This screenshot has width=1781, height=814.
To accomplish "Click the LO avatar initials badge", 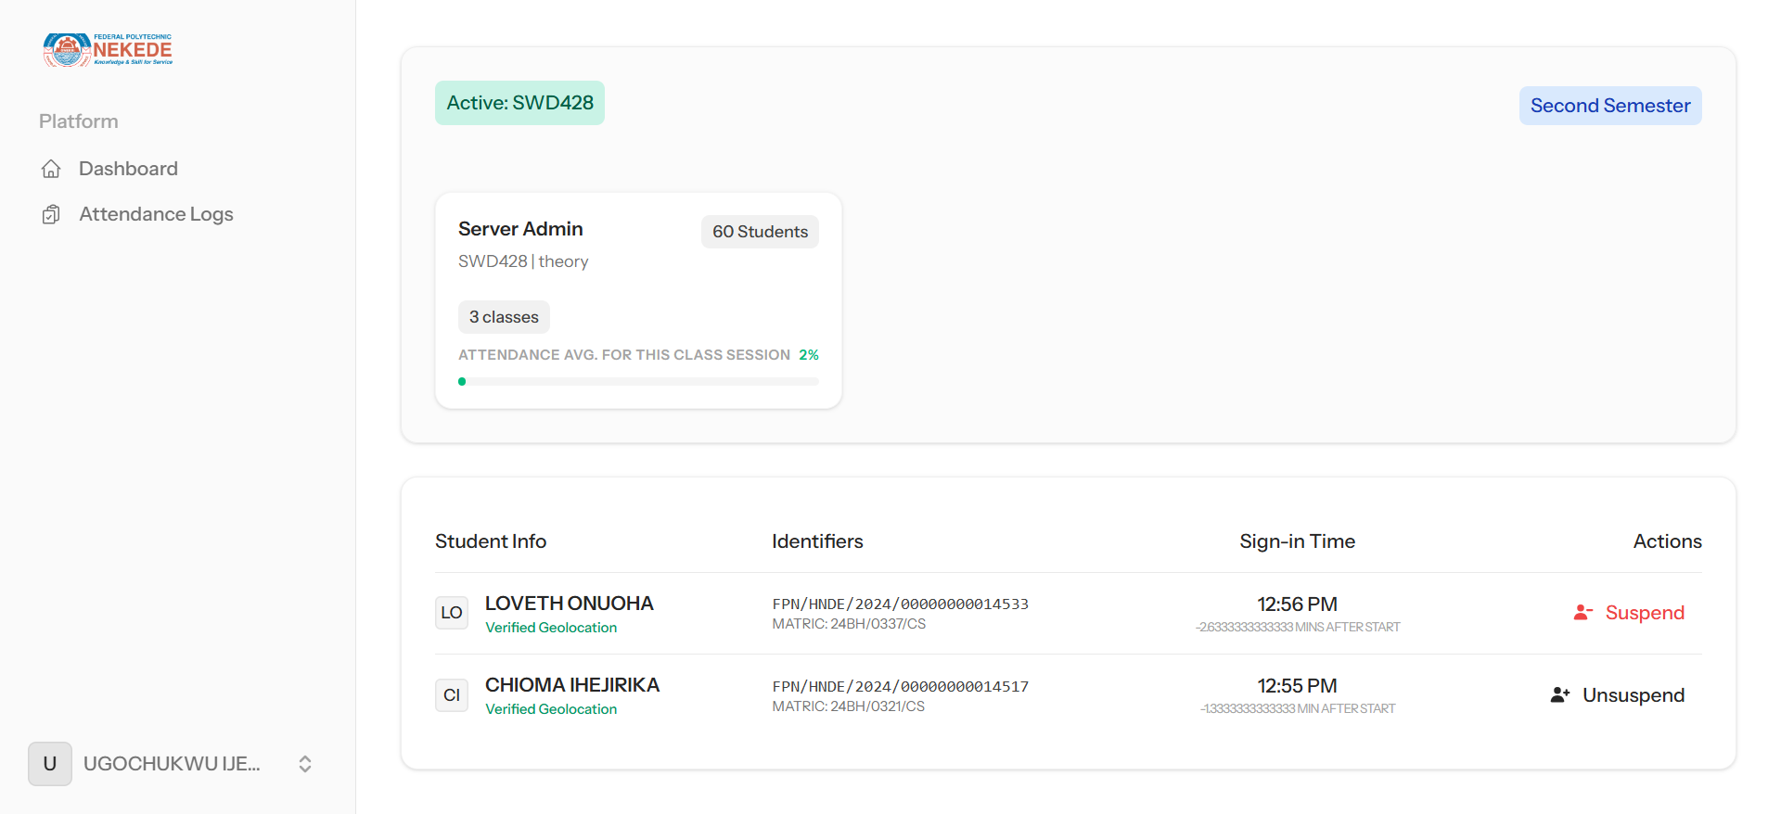I will click(452, 613).
